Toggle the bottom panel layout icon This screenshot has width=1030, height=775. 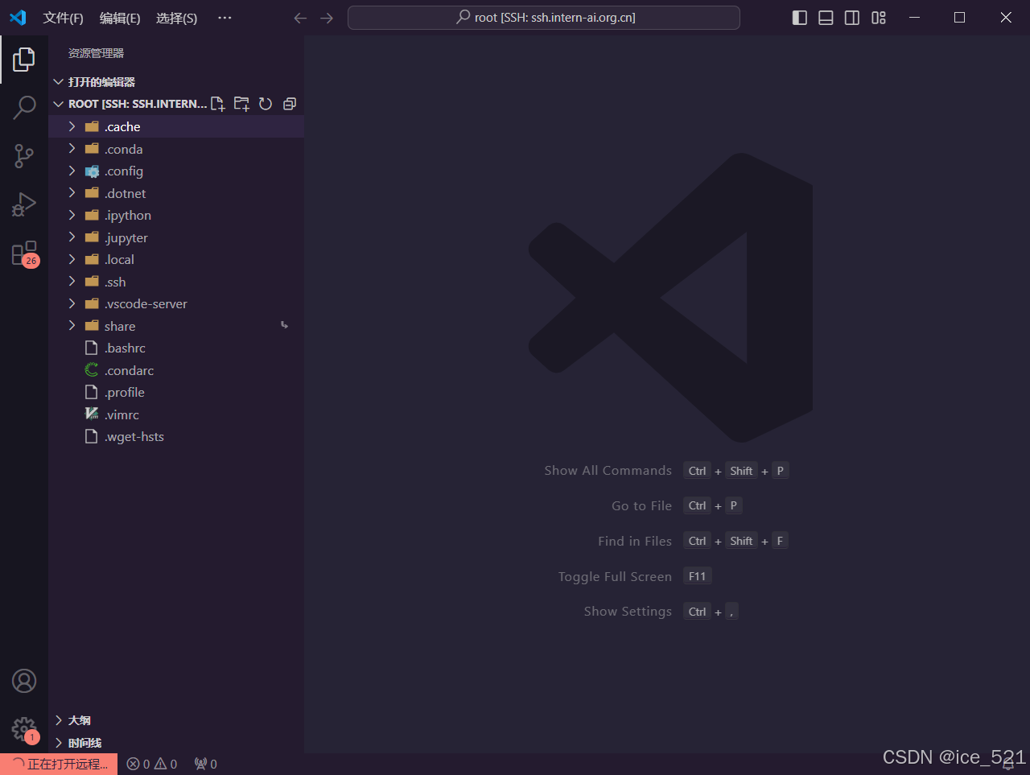point(826,18)
